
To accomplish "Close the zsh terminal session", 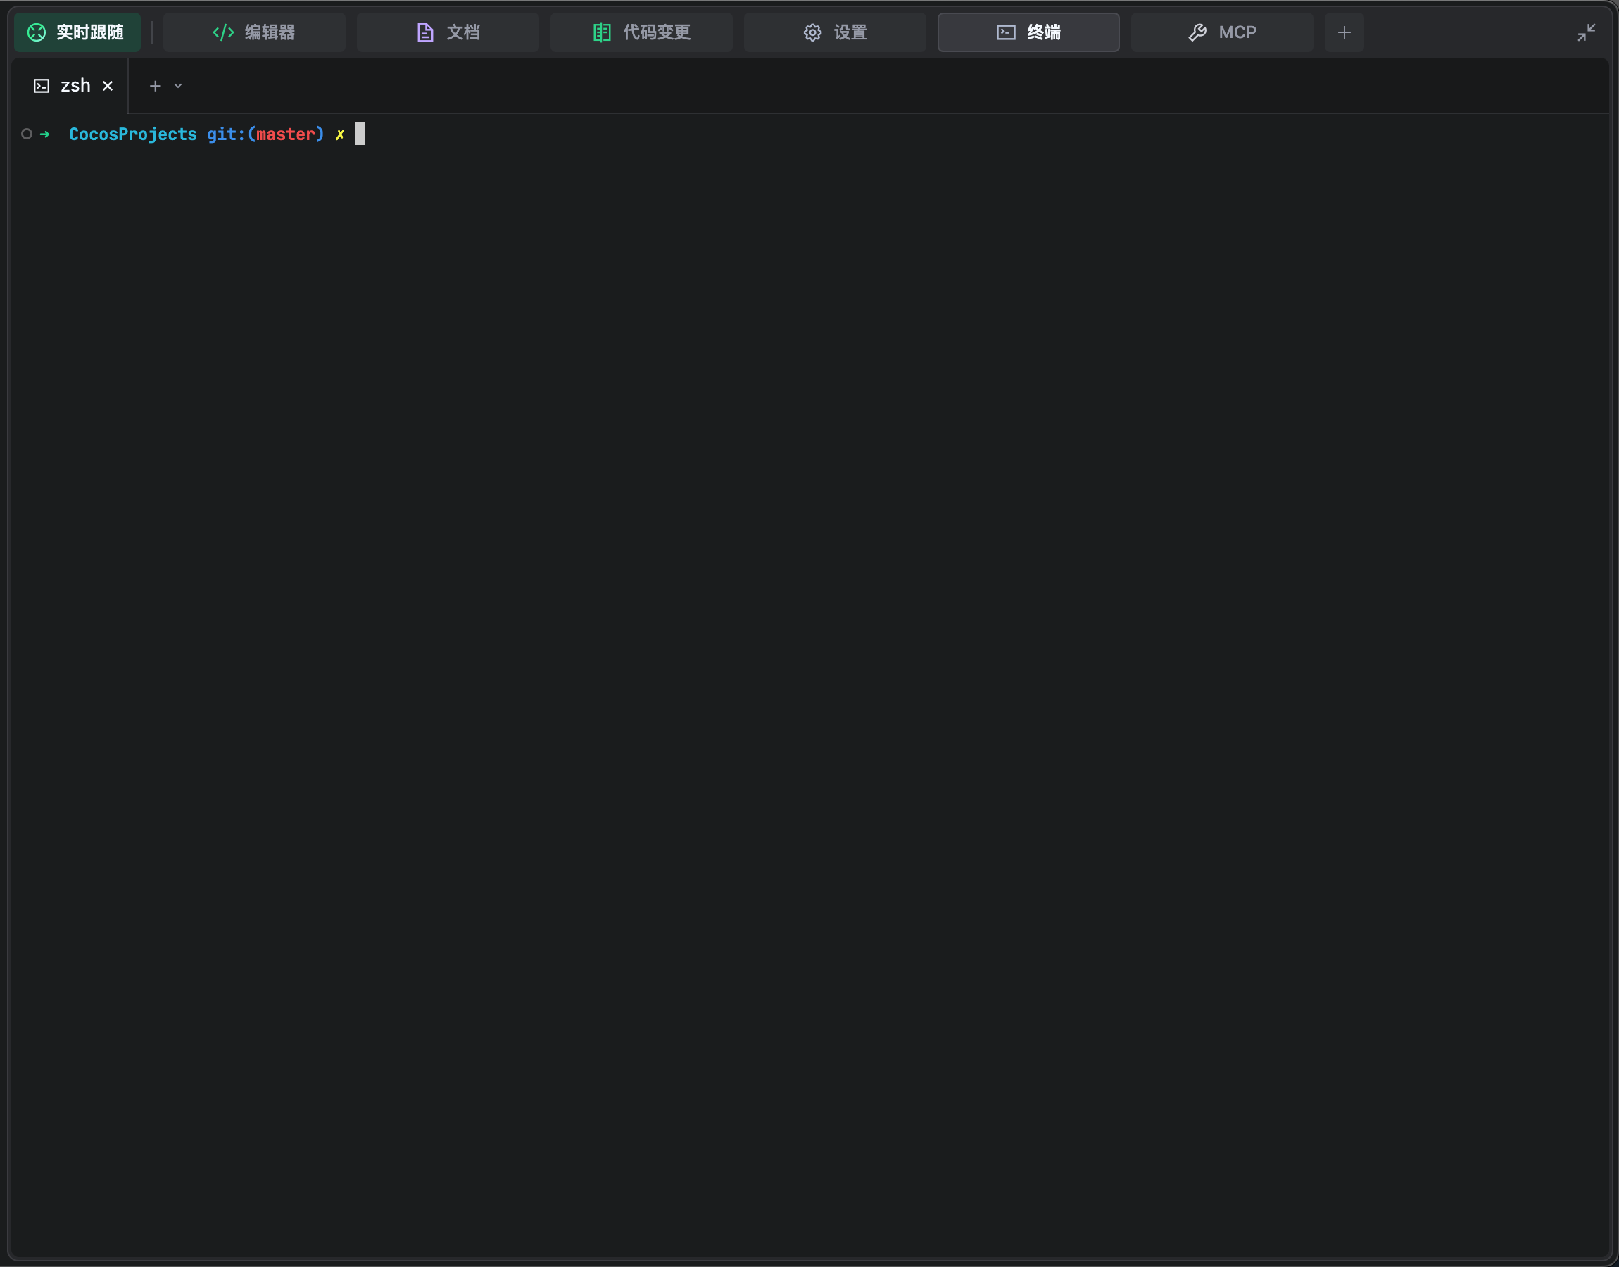I will pyautogui.click(x=108, y=86).
